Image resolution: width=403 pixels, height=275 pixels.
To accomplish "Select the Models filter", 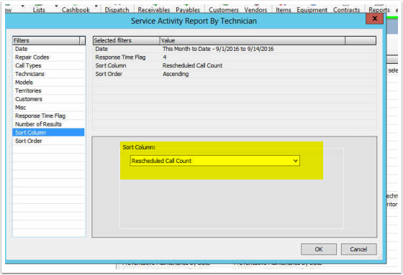I will click(x=49, y=83).
